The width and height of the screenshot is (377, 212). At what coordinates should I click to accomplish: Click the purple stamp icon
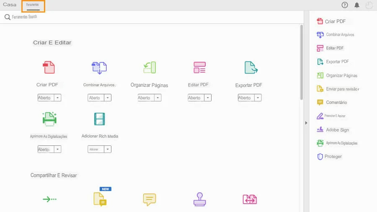click(199, 199)
